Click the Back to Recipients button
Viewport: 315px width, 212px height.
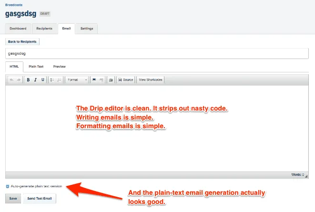pyautogui.click(x=22, y=42)
